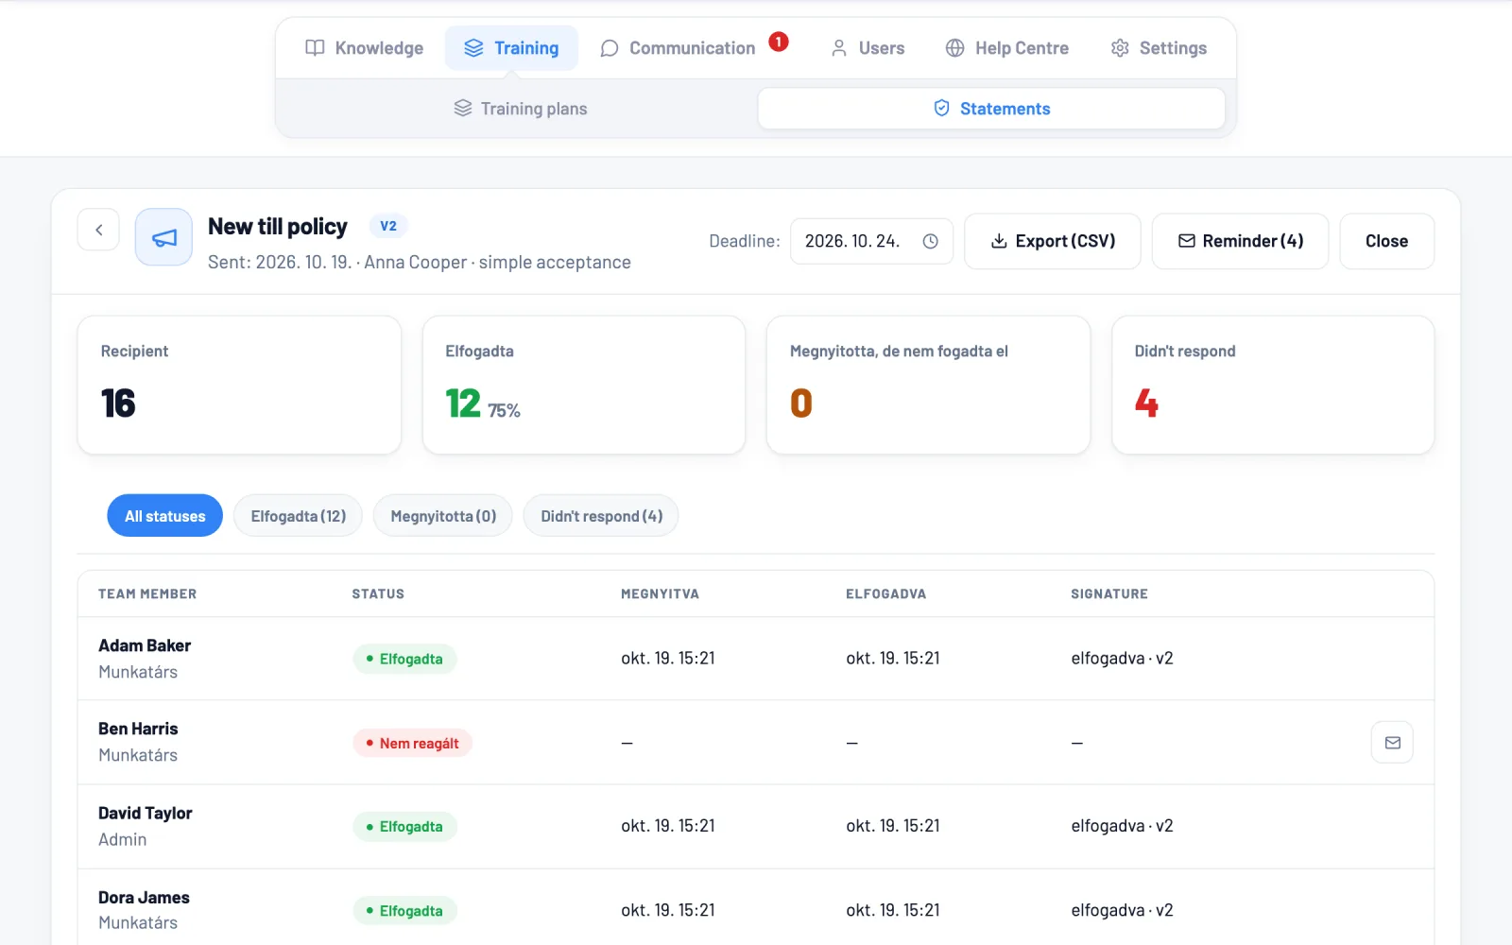This screenshot has width=1512, height=945.
Task: Open the Settings tab
Action: pyautogui.click(x=1160, y=48)
